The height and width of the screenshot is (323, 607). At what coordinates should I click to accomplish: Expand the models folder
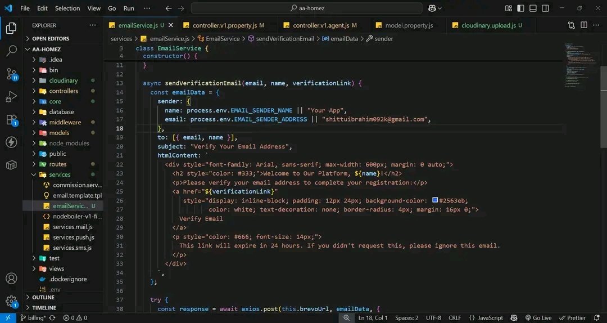pos(59,133)
